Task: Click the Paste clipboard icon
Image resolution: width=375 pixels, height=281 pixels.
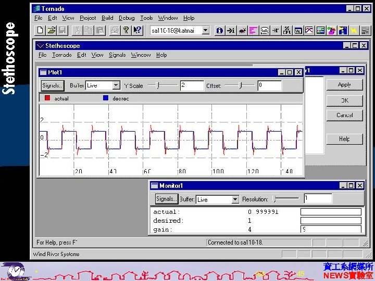Action: pyautogui.click(x=100, y=30)
